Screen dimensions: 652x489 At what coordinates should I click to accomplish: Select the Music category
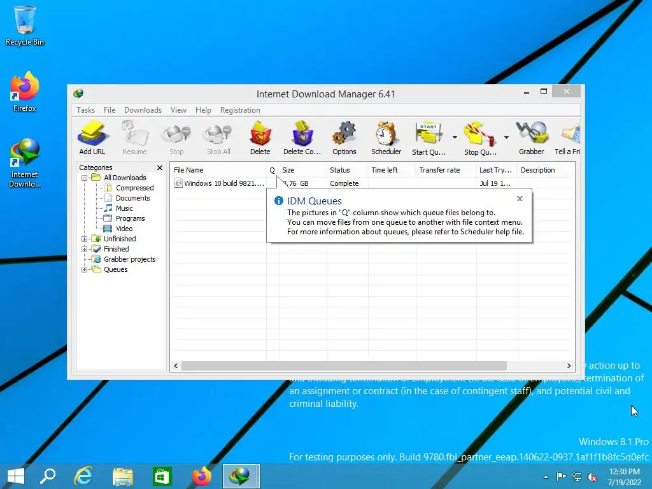coord(124,208)
